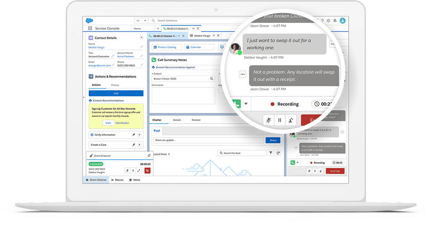Mute the microphone in magnified call controls
The height and width of the screenshot is (229, 433).
coord(269,120)
